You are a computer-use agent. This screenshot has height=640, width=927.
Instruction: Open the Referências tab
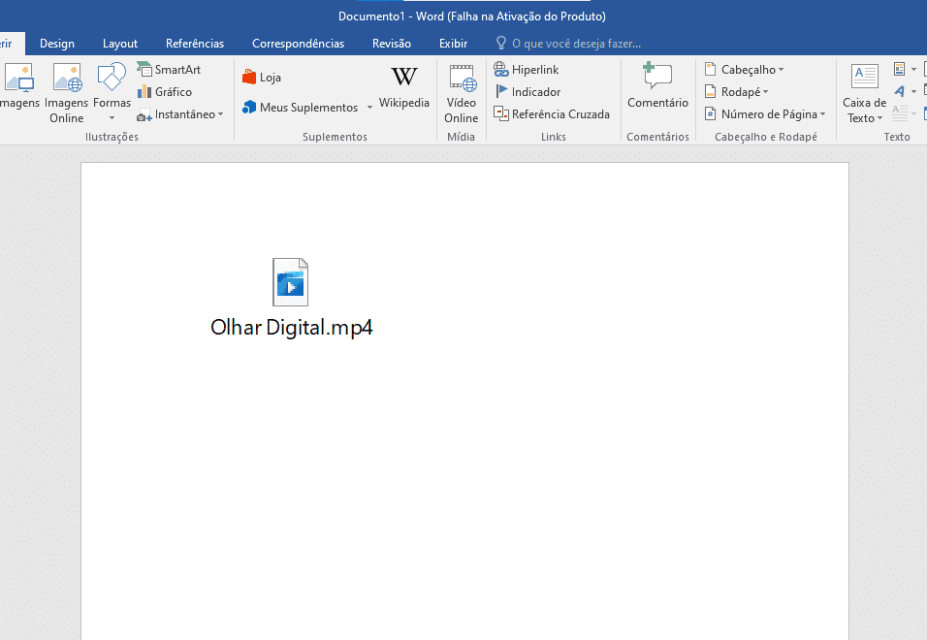coord(195,43)
